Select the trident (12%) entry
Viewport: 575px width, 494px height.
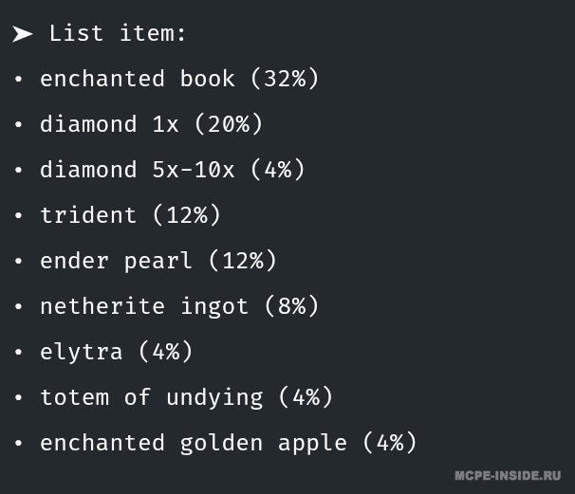pos(130,215)
